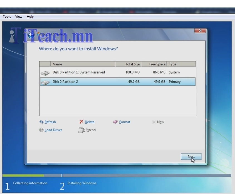Click the Next button
Image resolution: width=235 pixels, height=194 pixels.
191,157
